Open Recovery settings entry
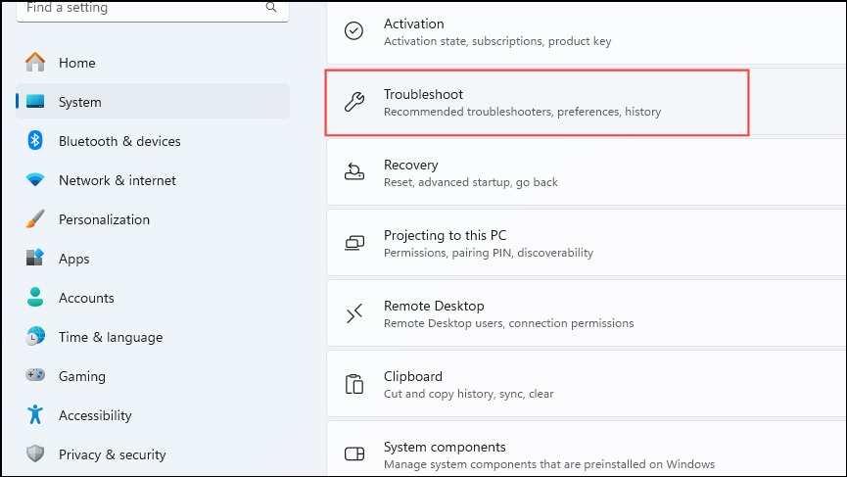Viewport: 847px width, 477px height. click(x=587, y=172)
